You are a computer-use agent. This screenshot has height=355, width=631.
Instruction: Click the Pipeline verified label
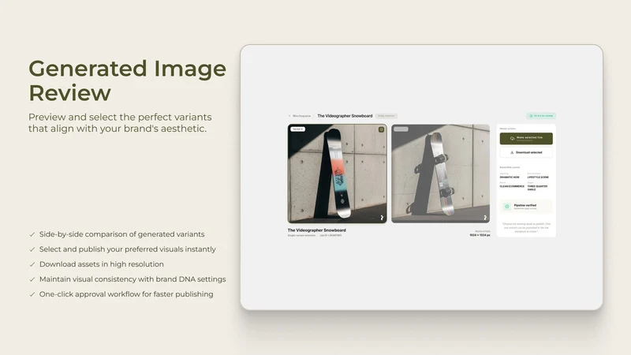coord(525,205)
